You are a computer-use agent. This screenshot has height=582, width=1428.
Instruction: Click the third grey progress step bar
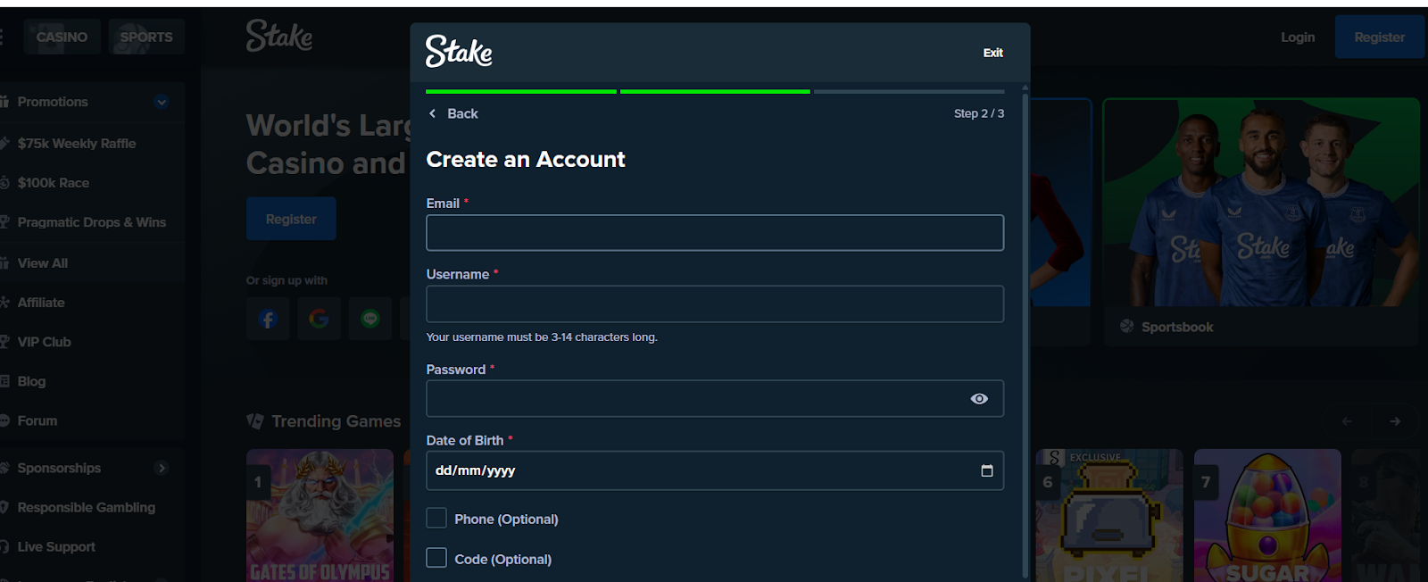909,91
